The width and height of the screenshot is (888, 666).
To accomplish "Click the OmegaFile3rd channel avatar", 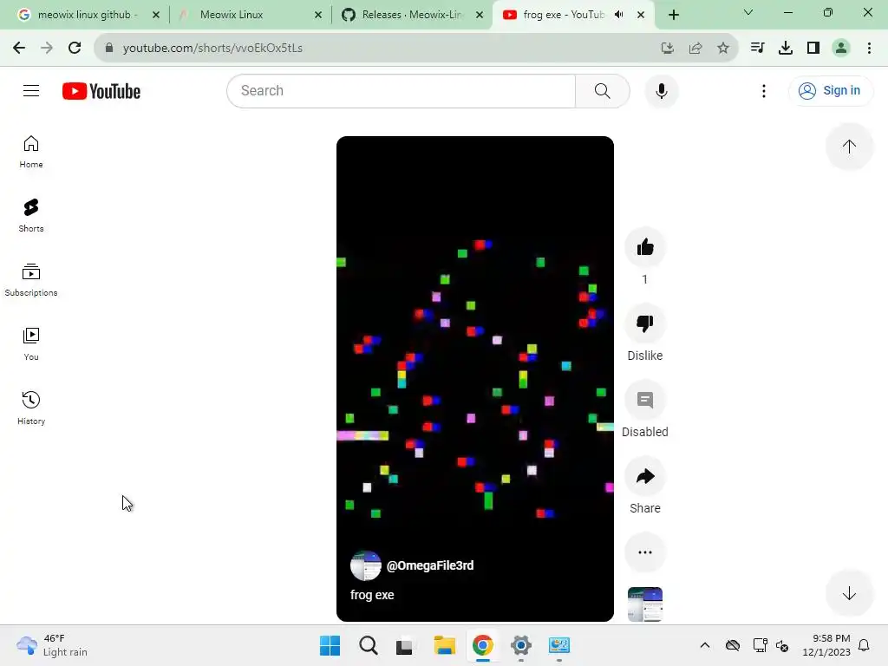I will point(365,565).
